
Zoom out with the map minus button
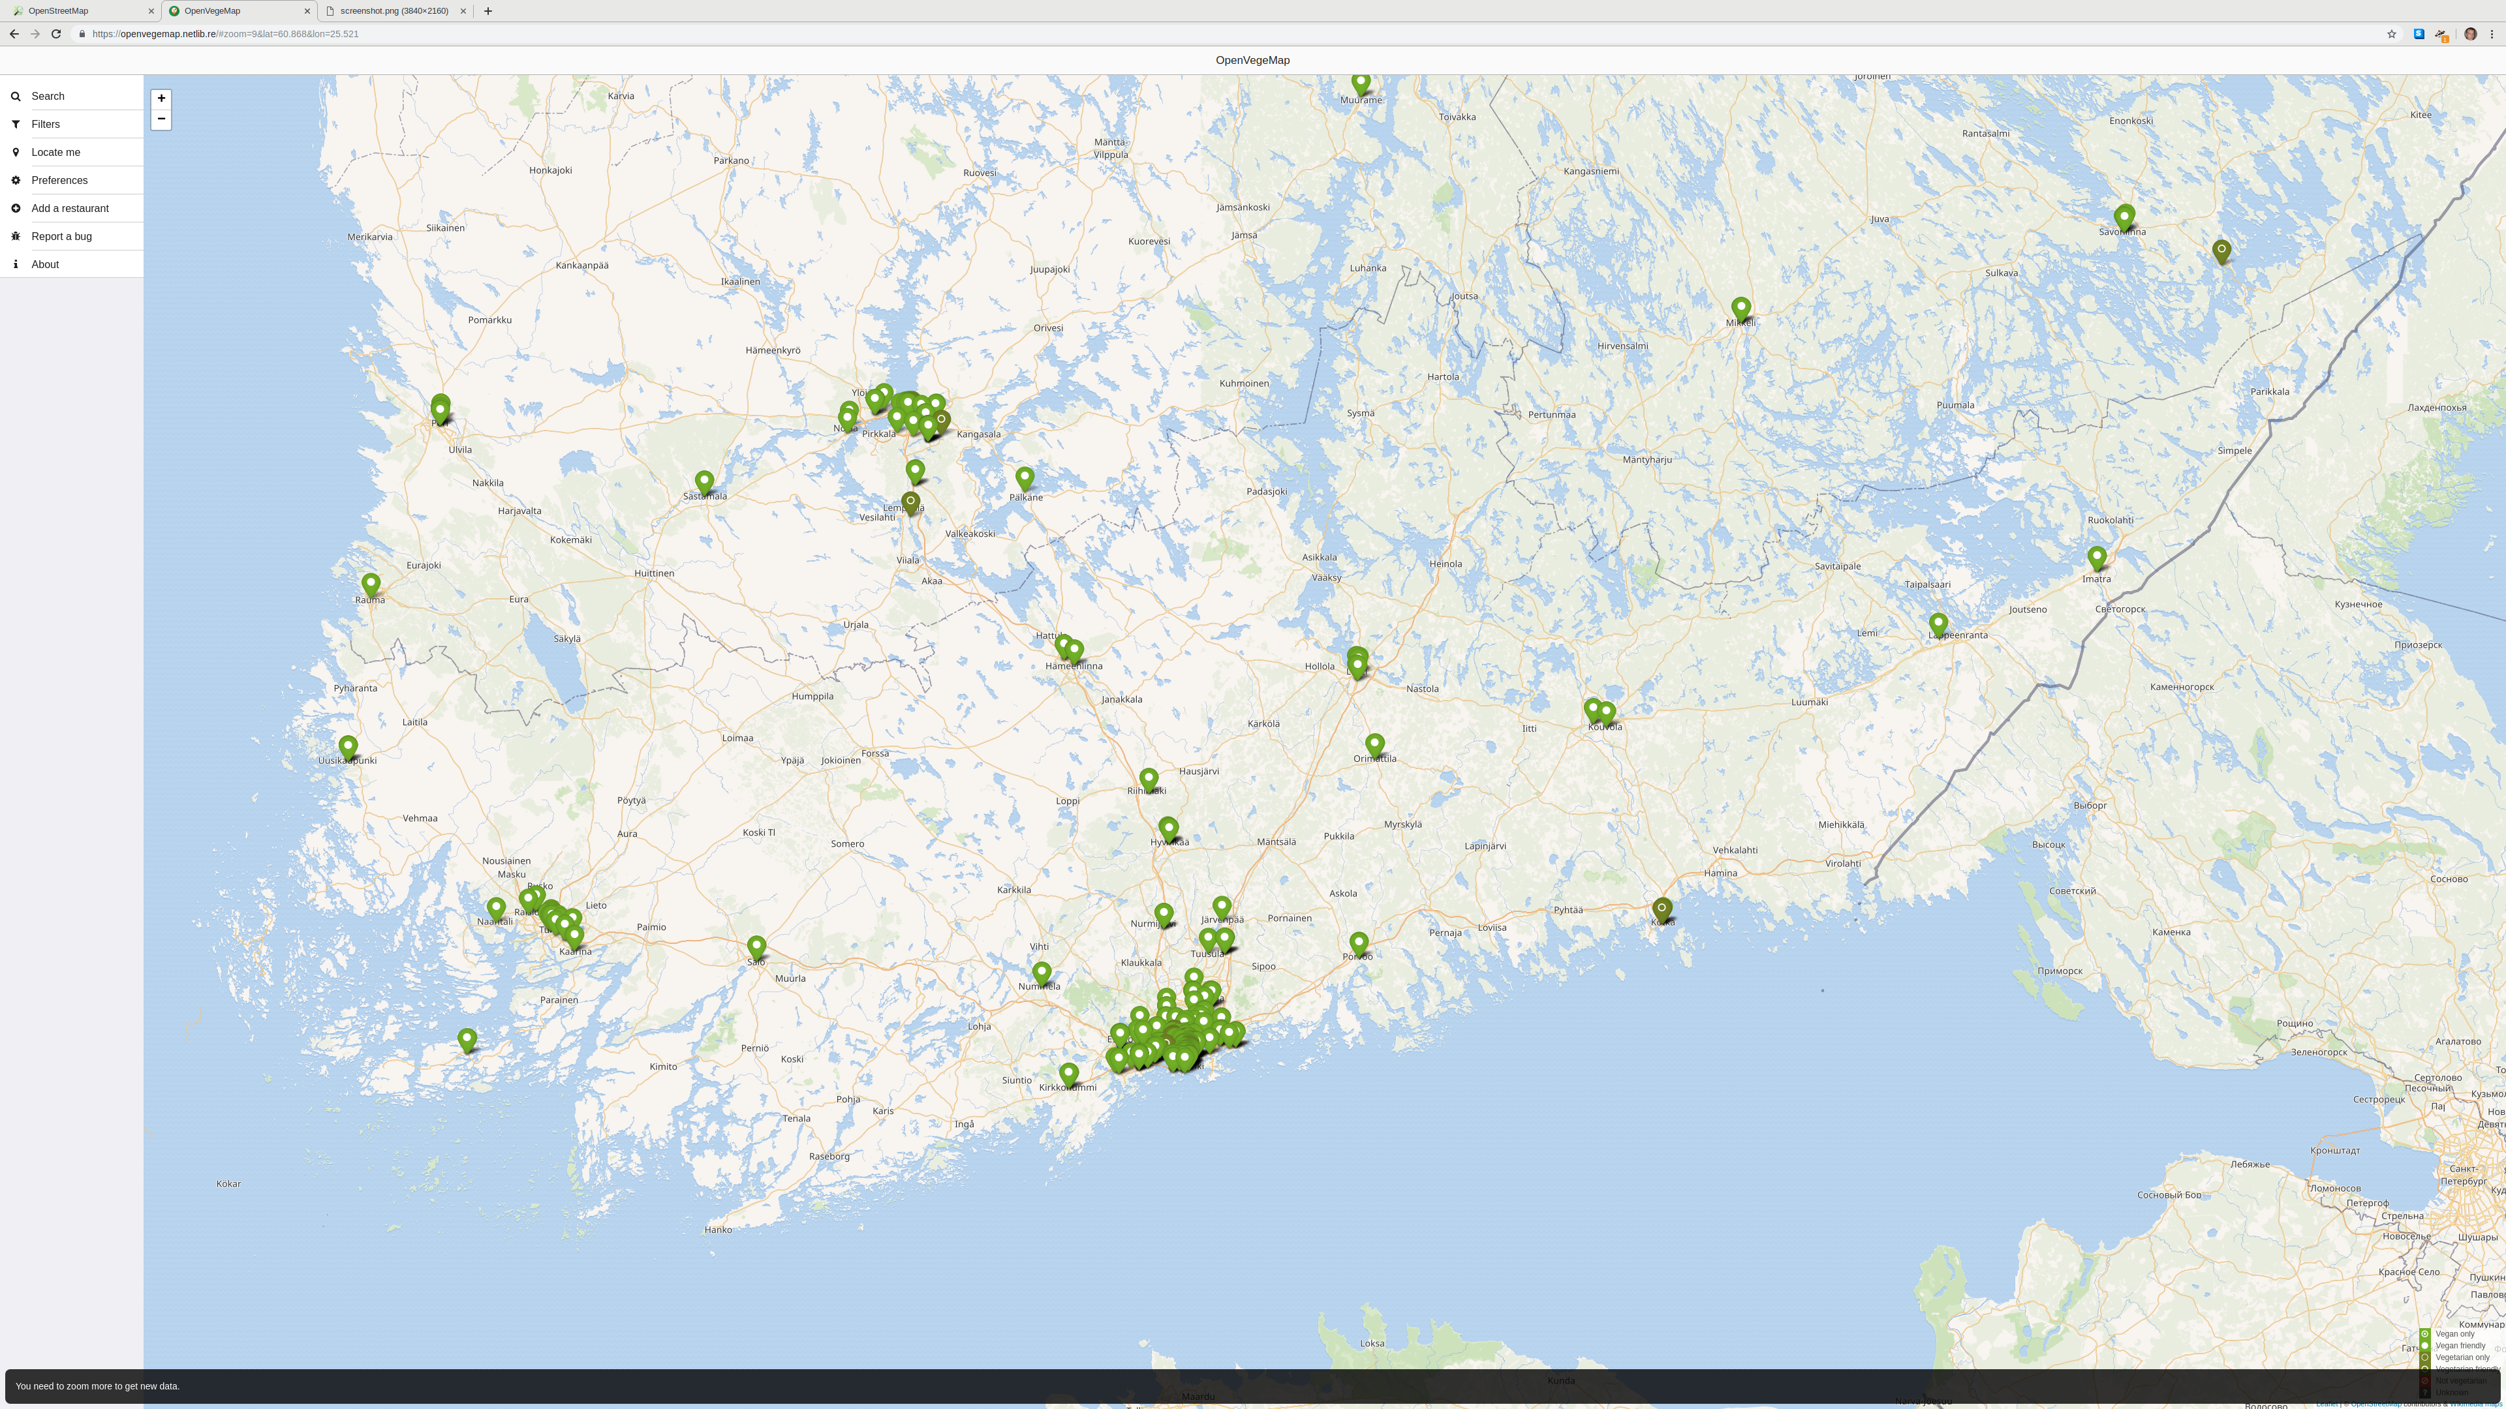click(161, 119)
